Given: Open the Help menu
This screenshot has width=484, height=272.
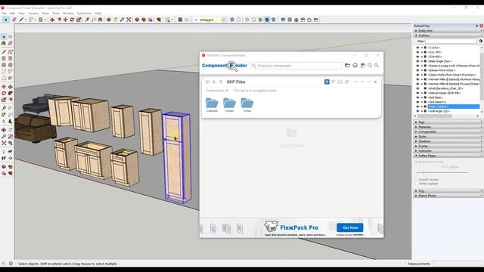Looking at the screenshot, I should 98,14.
